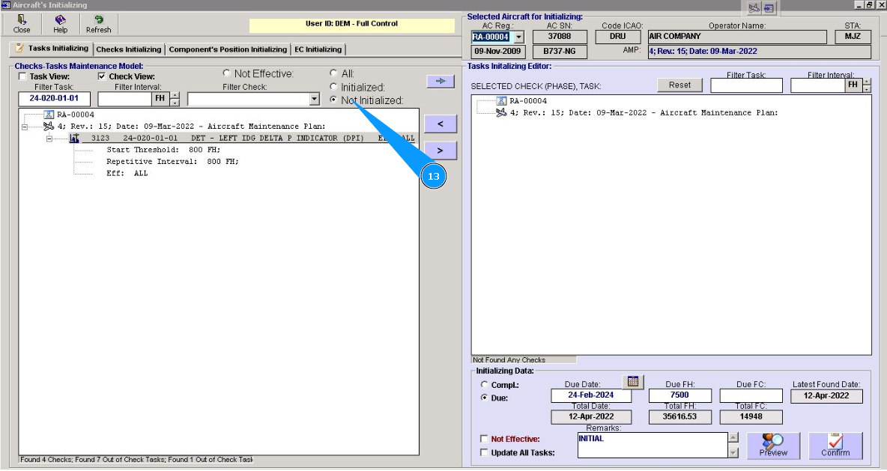Click the Operator Name AIR COMPANY field

click(737, 37)
